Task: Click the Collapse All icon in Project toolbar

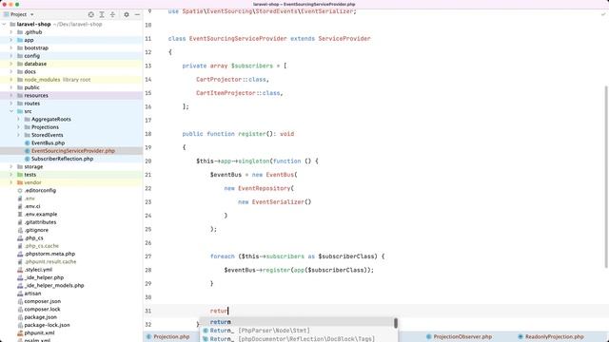Action: pos(112,14)
